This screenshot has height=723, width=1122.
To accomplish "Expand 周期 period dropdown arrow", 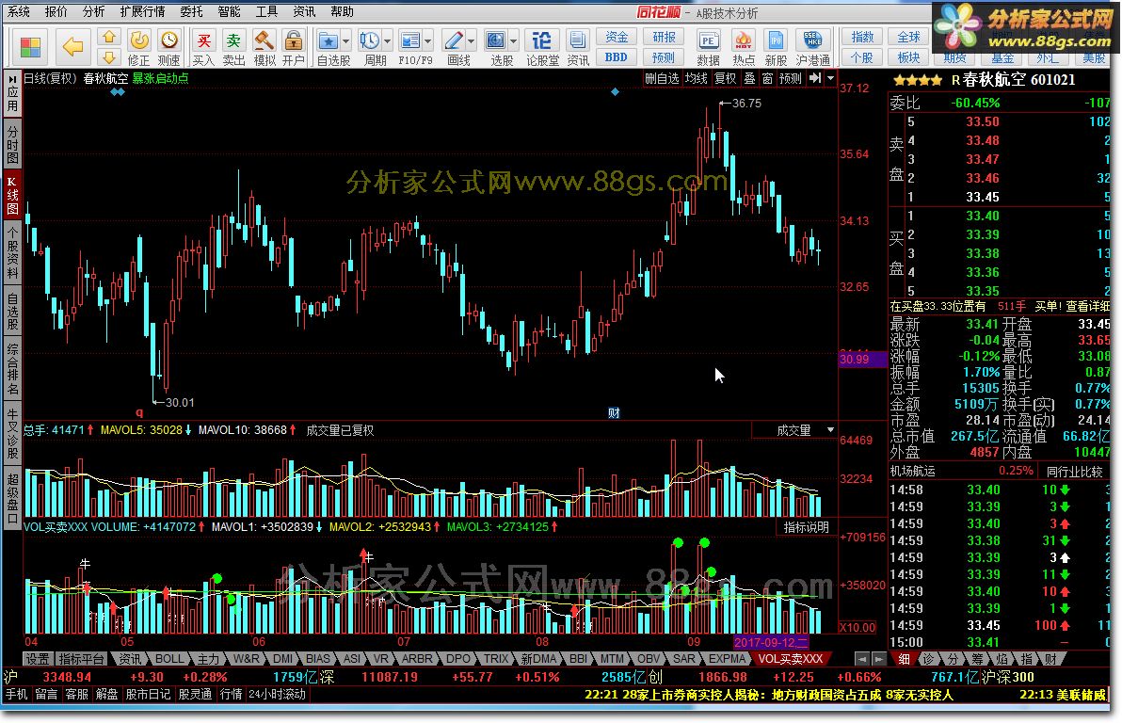I will coord(388,40).
